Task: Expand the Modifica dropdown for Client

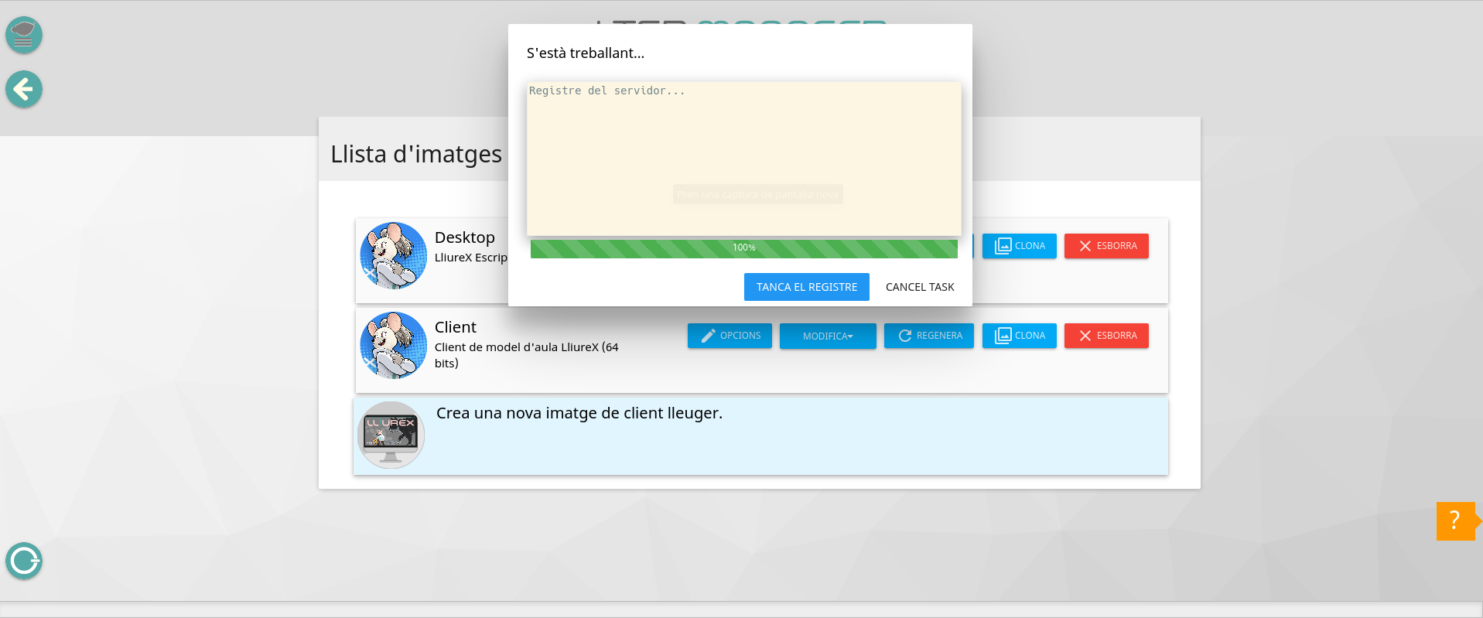Action: [x=828, y=336]
